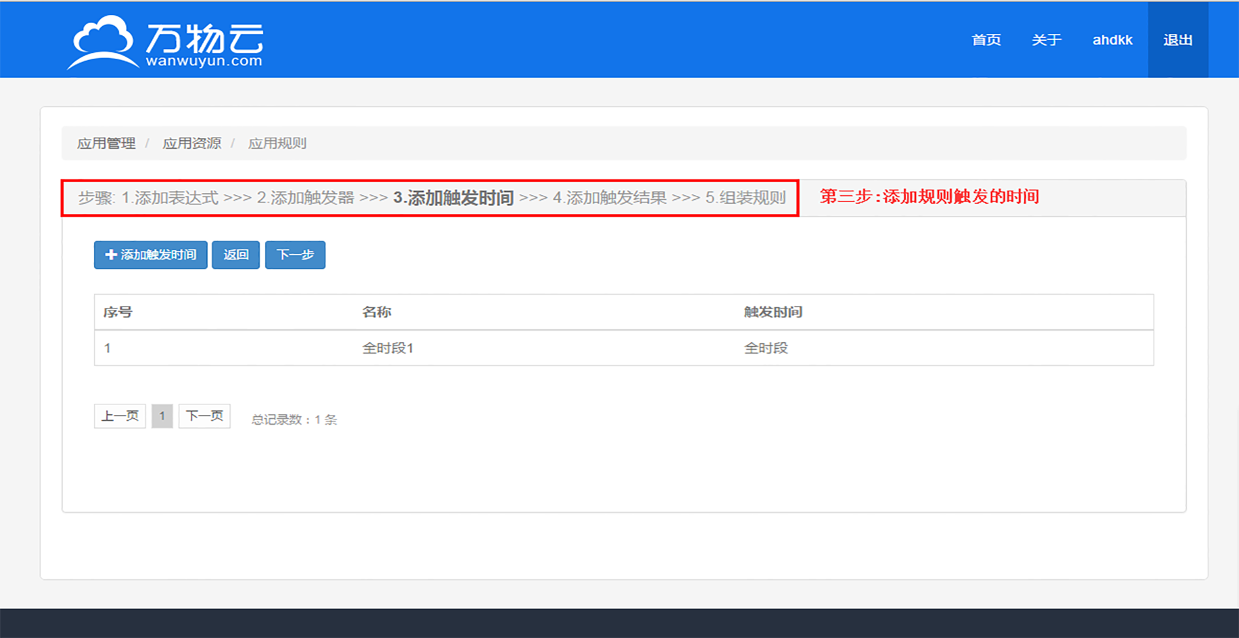
Task: Go to next page with 下一页
Action: (x=204, y=416)
